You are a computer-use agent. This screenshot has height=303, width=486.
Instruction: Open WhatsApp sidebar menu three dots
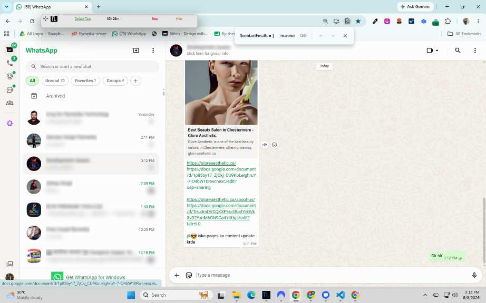[153, 50]
